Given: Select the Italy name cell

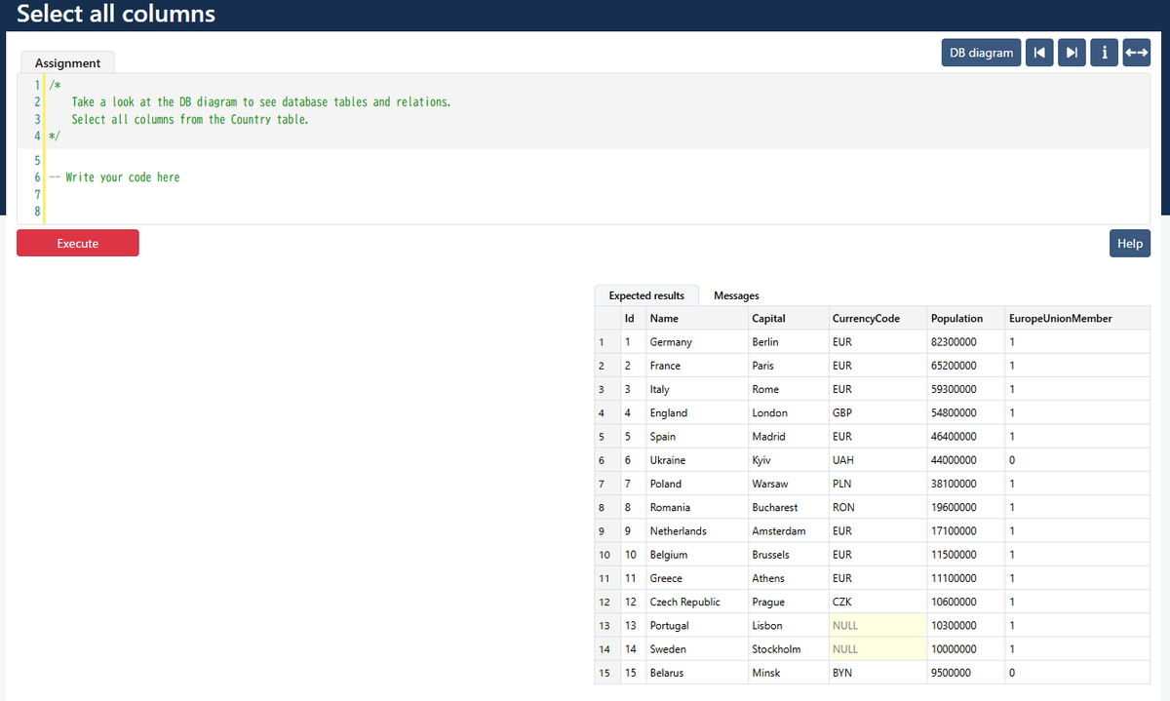Looking at the screenshot, I should [x=697, y=389].
